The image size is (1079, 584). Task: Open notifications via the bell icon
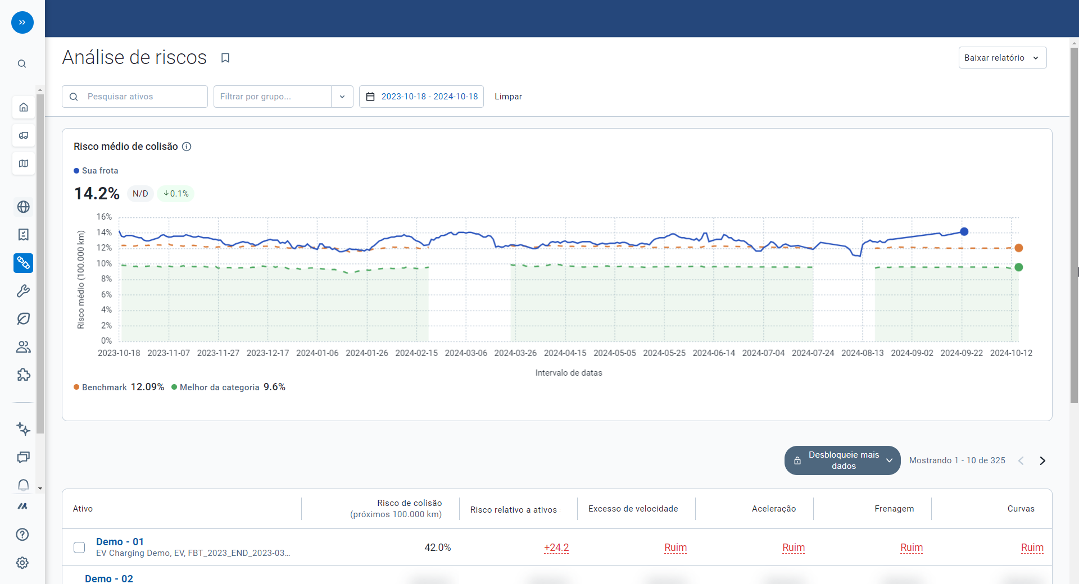[23, 485]
